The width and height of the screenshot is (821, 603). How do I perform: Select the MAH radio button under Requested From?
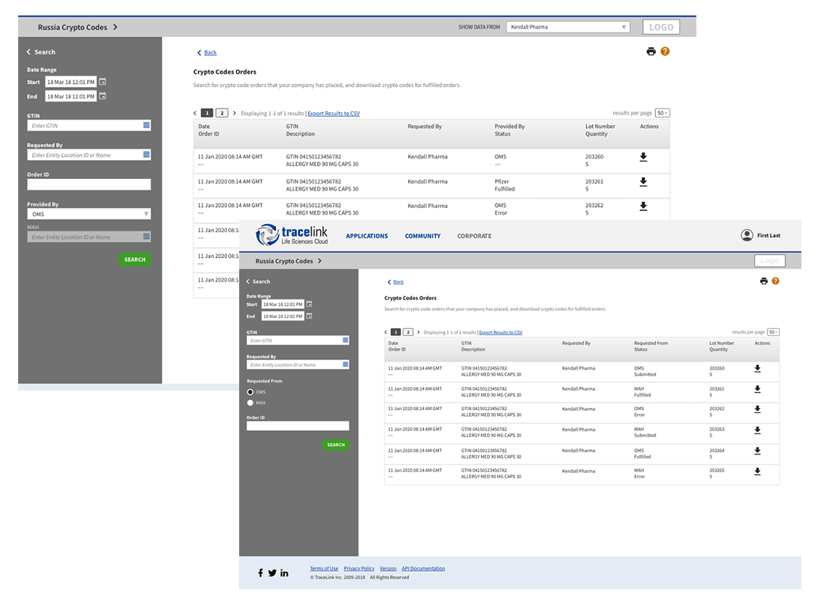point(250,403)
